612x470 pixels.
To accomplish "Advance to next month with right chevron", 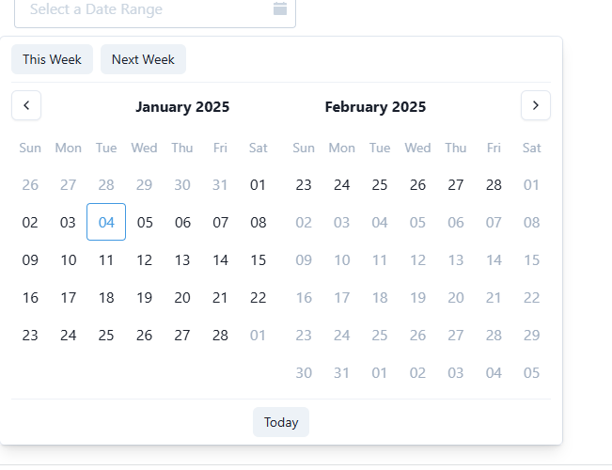I will coord(536,105).
